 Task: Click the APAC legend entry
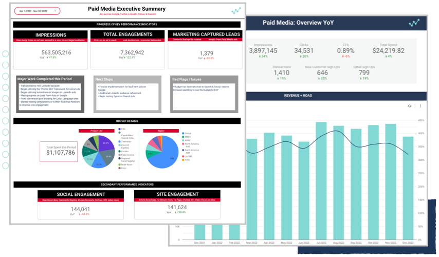pos(186,140)
